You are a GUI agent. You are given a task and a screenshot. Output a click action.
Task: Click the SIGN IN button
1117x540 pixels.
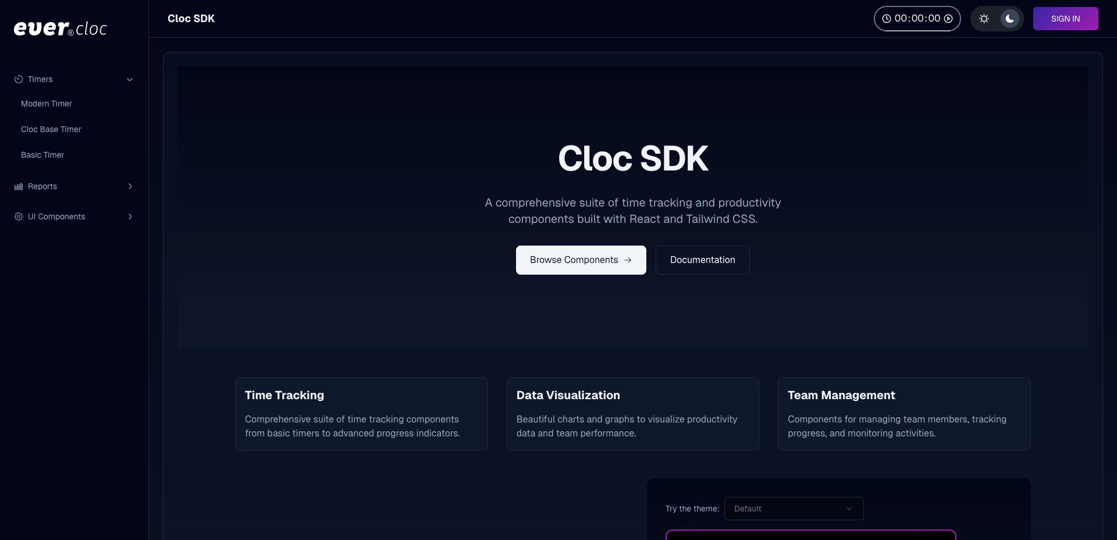coord(1066,19)
